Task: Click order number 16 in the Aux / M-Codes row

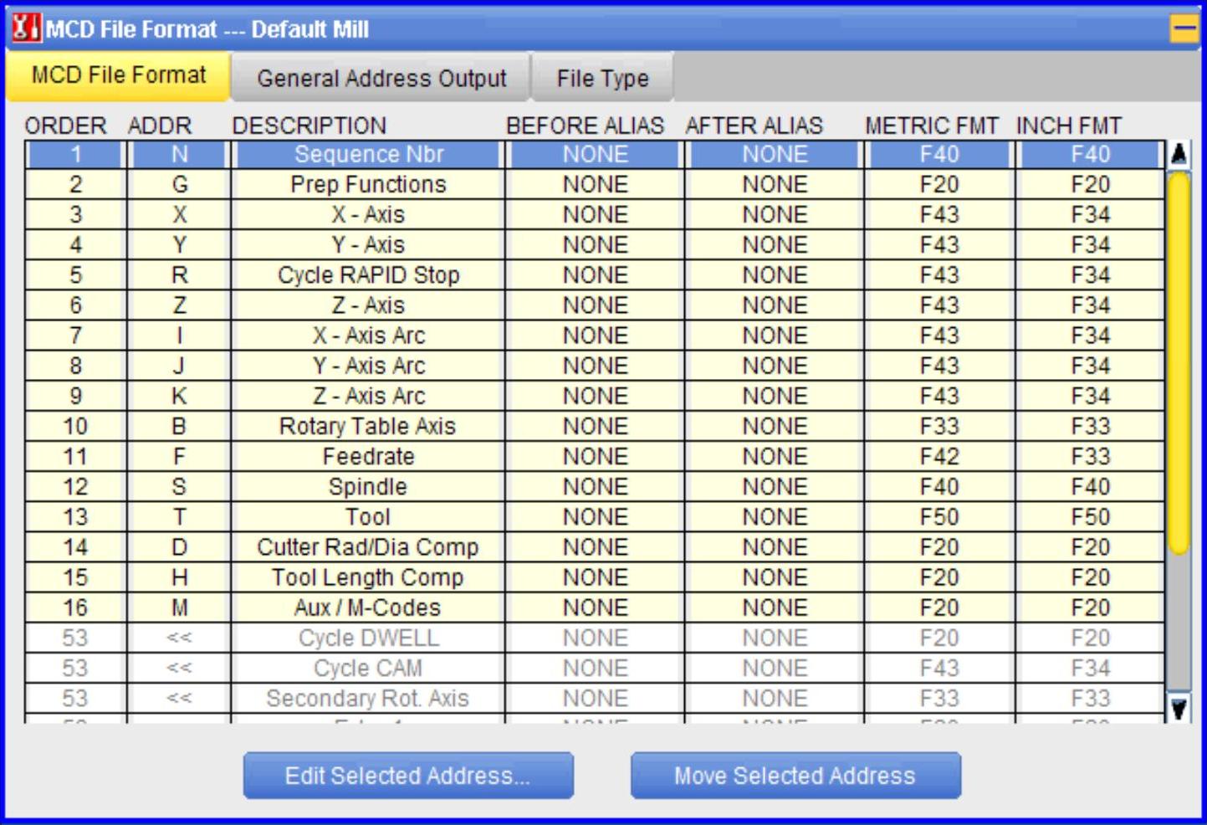Action: tap(75, 607)
